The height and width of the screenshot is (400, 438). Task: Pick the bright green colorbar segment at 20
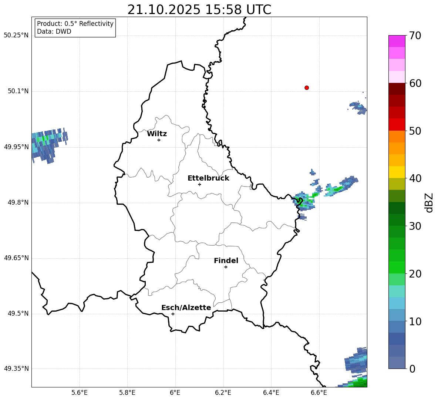coord(397,268)
